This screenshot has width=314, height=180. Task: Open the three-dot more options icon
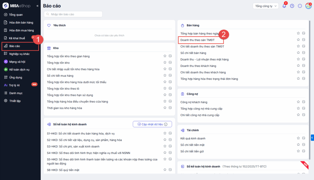point(300,6)
